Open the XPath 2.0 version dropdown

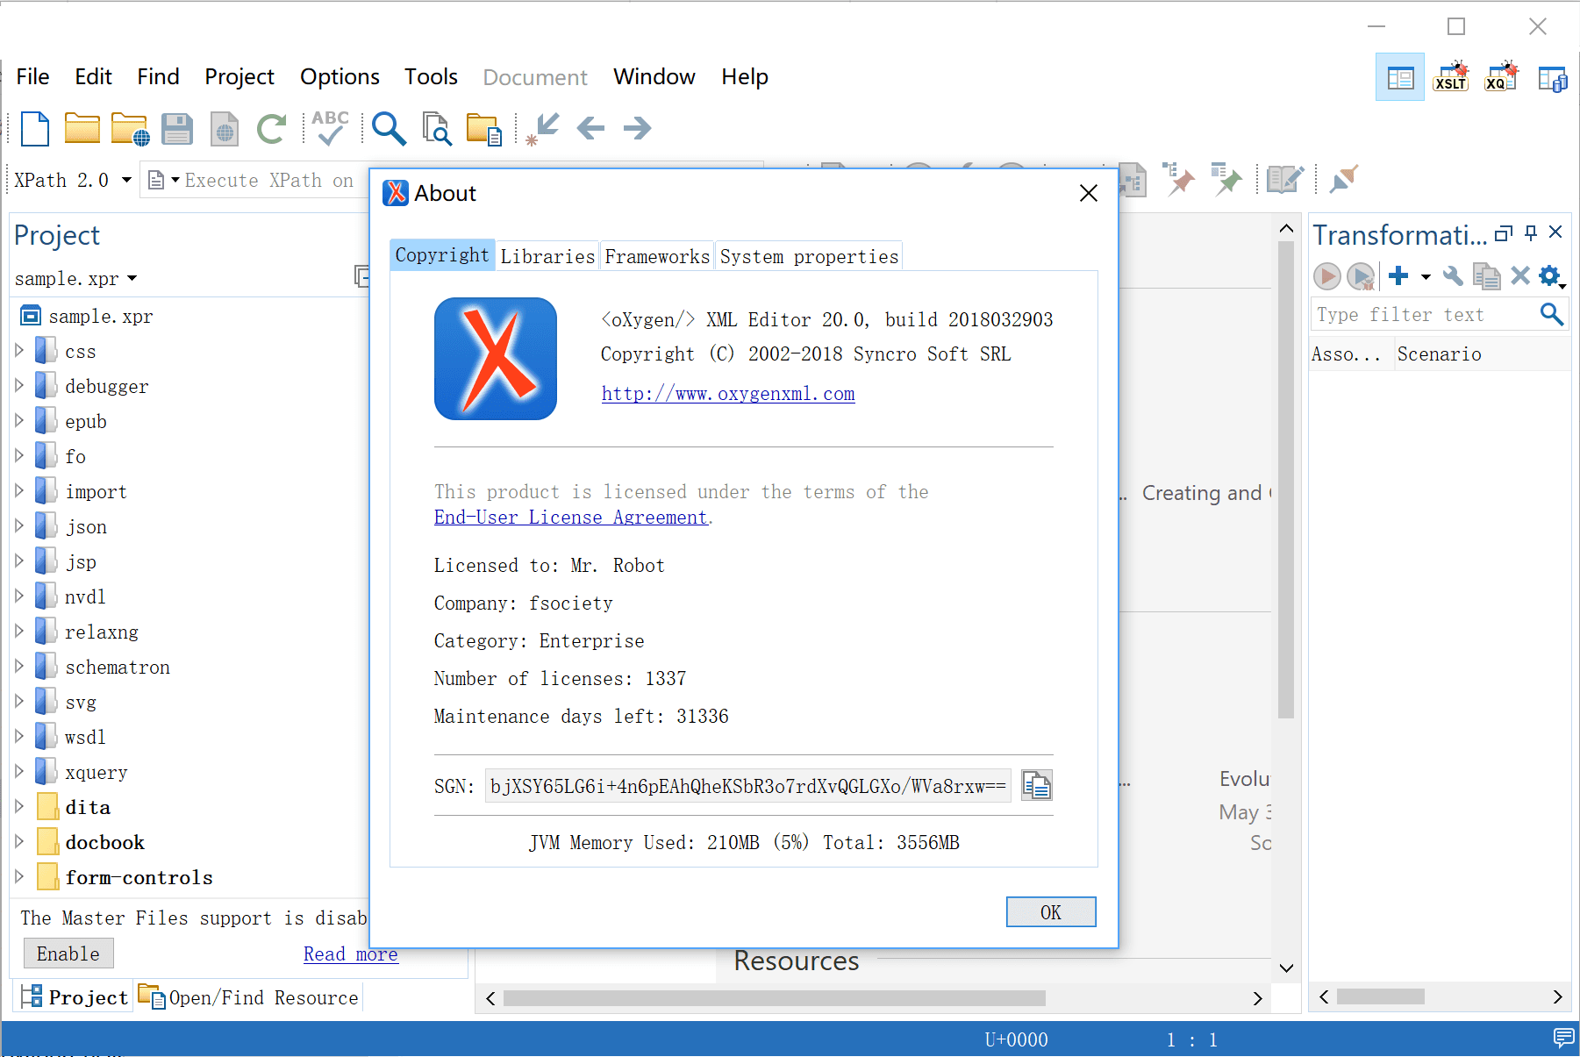pos(126,180)
